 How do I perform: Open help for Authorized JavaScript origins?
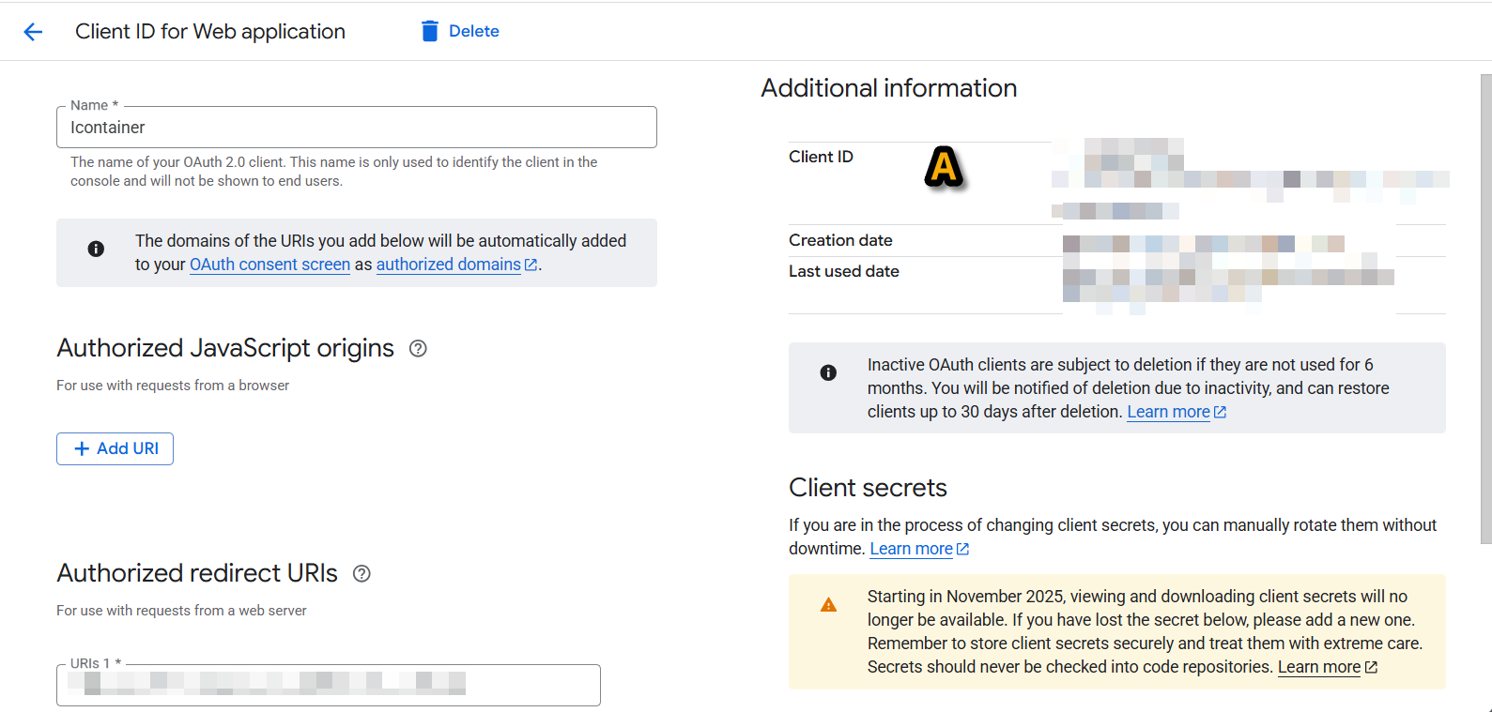tap(418, 349)
